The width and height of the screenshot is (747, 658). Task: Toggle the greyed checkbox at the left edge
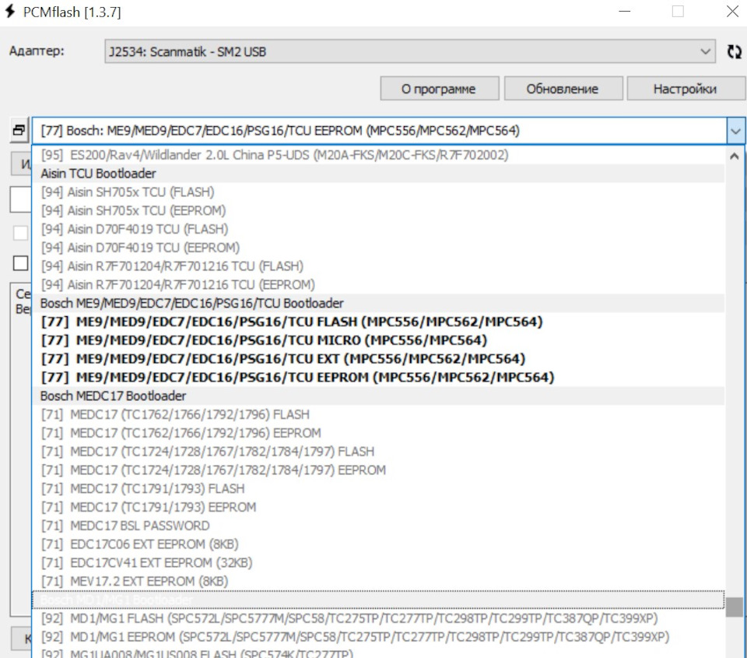[x=20, y=233]
